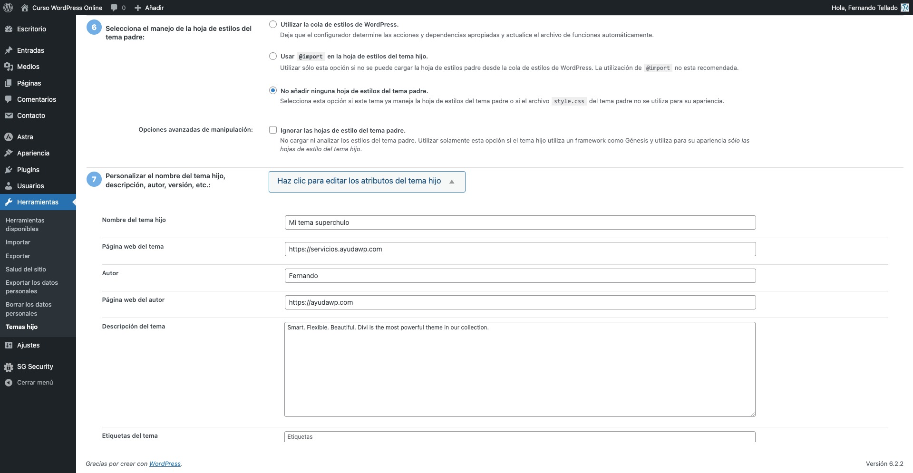Screen dimensions: 913x473
Task: Select 'Utilizar la cola de estilos de WordPress'
Action: [x=273, y=24]
